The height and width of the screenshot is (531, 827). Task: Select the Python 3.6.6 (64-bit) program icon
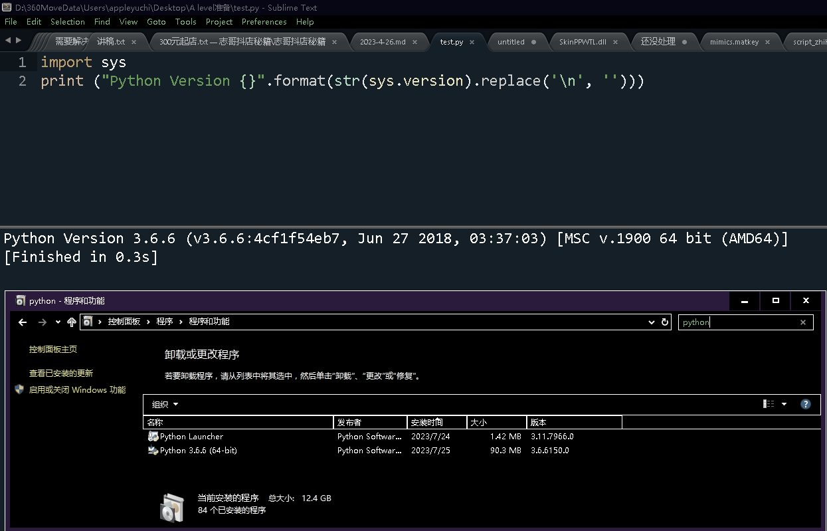(x=153, y=451)
